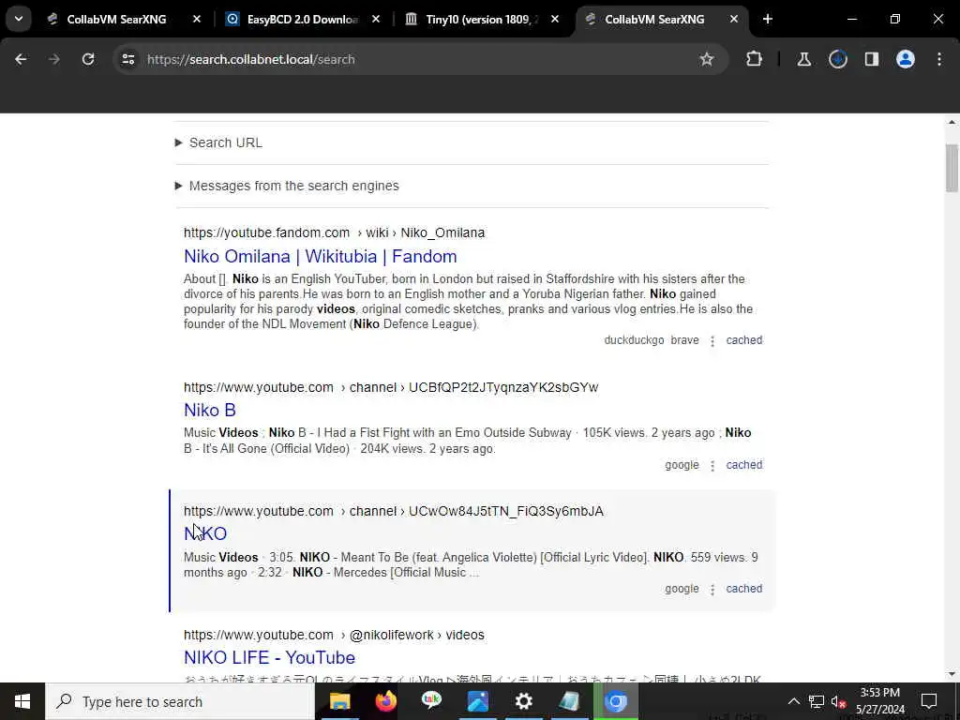View site information icon in address bar

pyautogui.click(x=127, y=59)
